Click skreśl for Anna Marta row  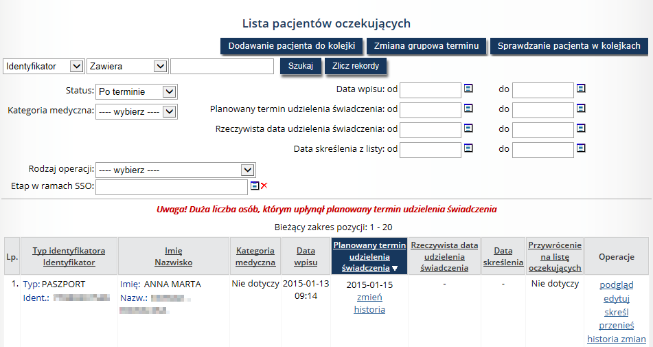pos(617,312)
